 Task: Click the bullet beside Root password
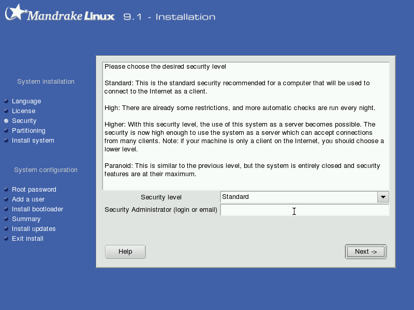point(6,190)
